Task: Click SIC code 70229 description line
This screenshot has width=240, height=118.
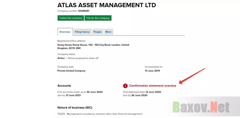Action: coord(100,114)
